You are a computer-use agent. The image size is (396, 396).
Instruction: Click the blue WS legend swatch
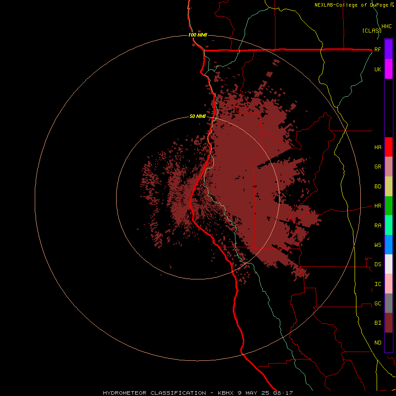[389, 245]
